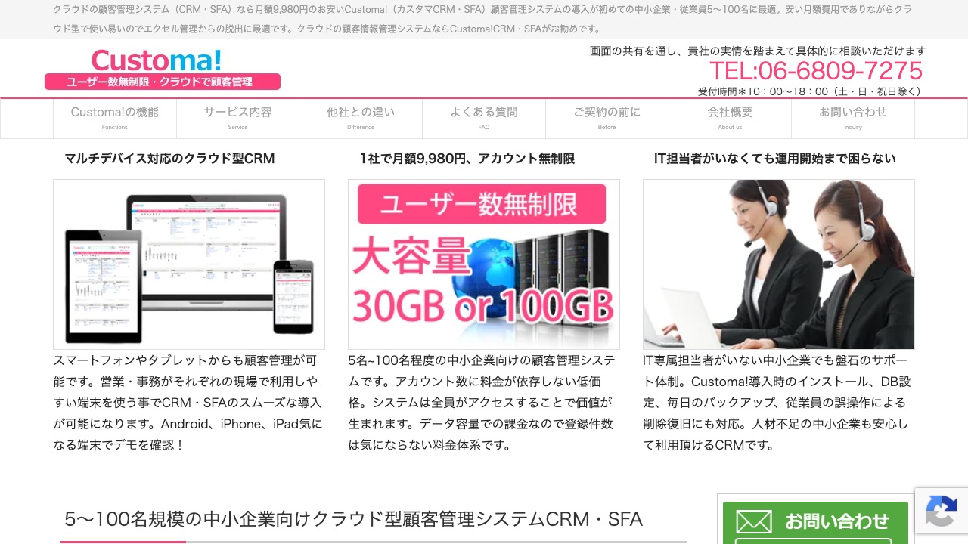Image resolution: width=968 pixels, height=544 pixels.
Task: Click the Customa! logo
Action: click(x=163, y=69)
